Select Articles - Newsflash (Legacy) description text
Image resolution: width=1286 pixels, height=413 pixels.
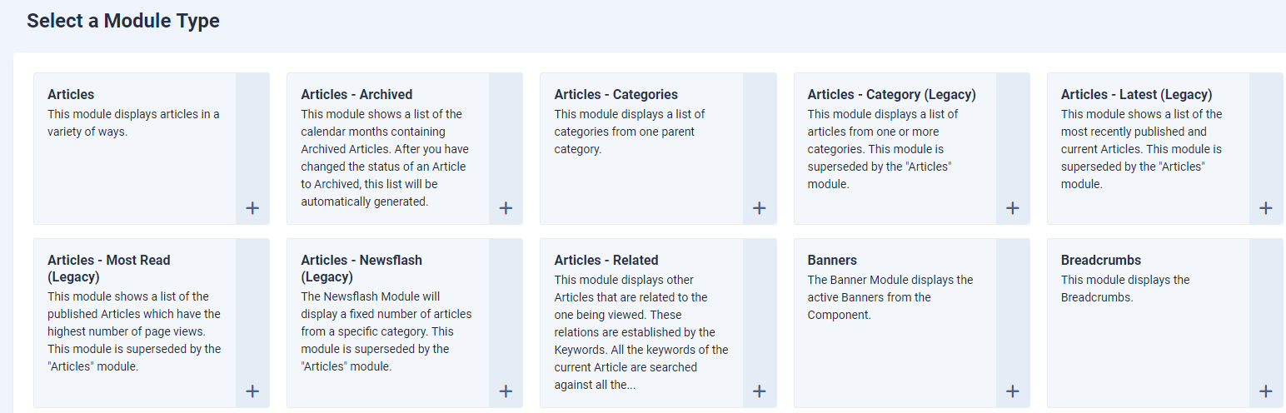pos(386,331)
